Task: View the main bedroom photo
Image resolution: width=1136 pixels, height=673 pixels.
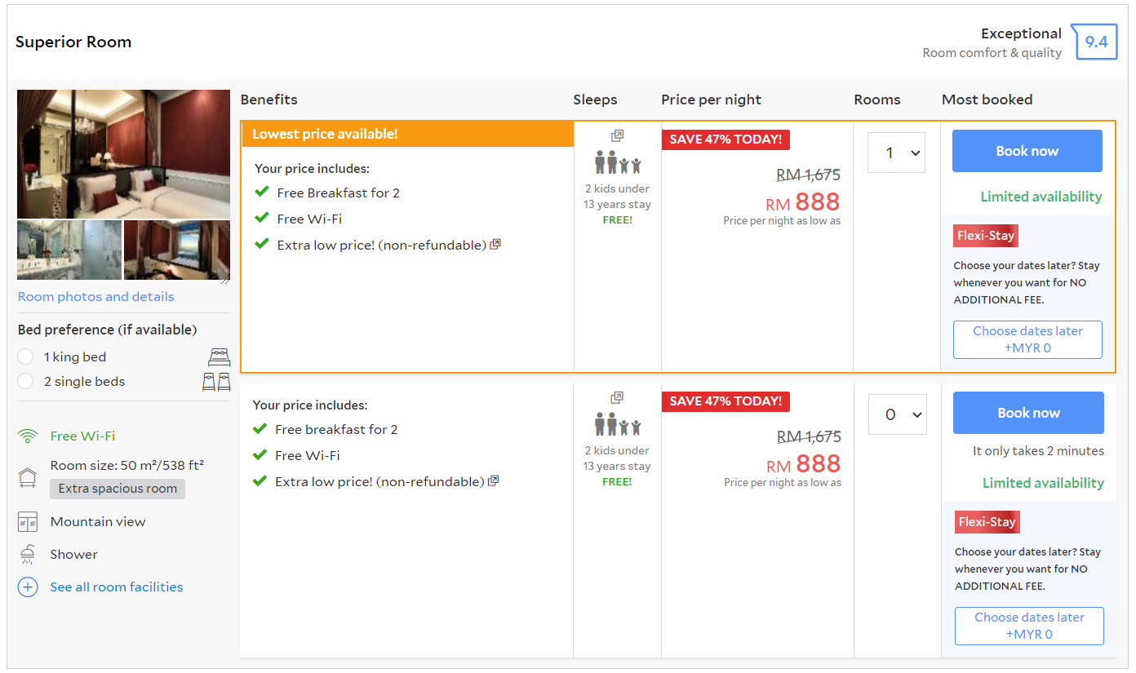Action: pos(123,153)
